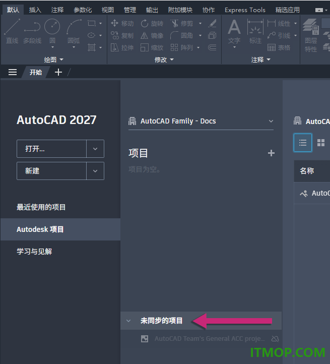Switch to the 管理 ribbon tab
Screen dimensions: 330x364
click(x=129, y=10)
